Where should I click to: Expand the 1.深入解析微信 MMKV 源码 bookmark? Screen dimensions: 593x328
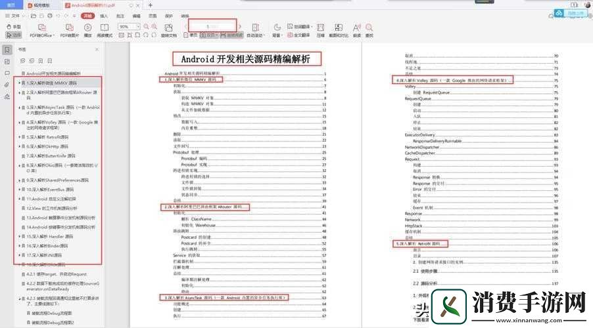tap(20, 84)
